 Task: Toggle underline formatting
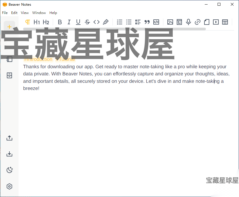78,22
